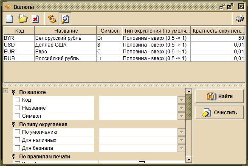The image size is (248, 166).
Task: Click the maximize icon in title bar
Action: click(230, 7)
